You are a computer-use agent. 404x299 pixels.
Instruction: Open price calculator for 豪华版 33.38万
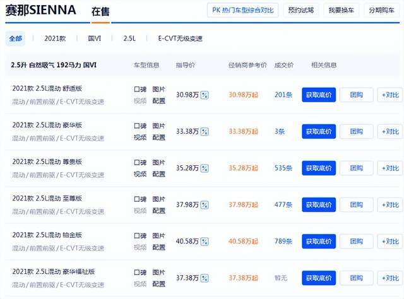tap(204, 131)
